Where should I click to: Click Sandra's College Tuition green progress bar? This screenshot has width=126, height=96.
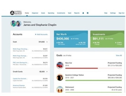click(x=93, y=80)
